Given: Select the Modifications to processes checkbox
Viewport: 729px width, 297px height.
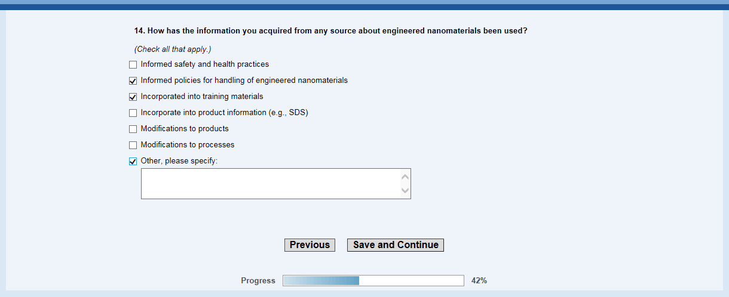Looking at the screenshot, I should pos(133,145).
